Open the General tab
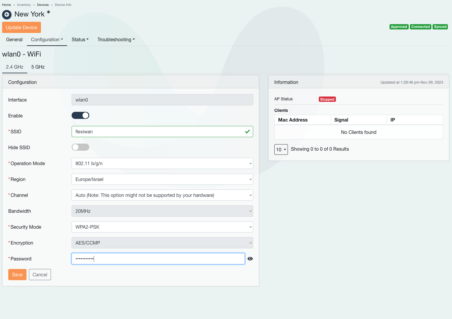 click(x=14, y=39)
